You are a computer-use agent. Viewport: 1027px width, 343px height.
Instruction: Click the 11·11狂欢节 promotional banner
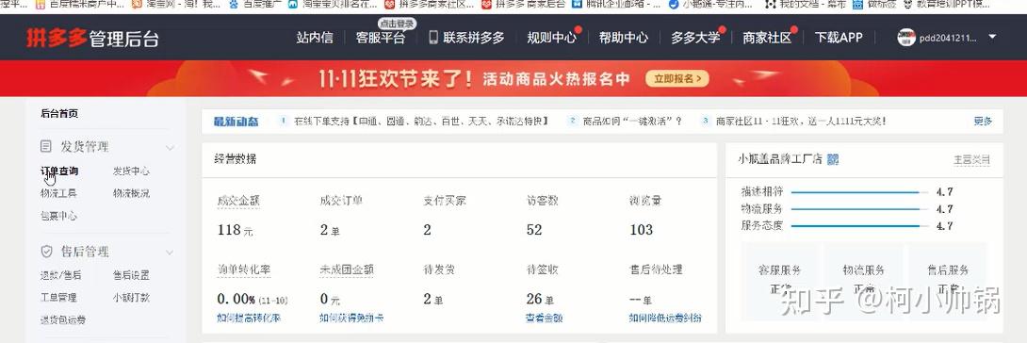click(x=513, y=78)
